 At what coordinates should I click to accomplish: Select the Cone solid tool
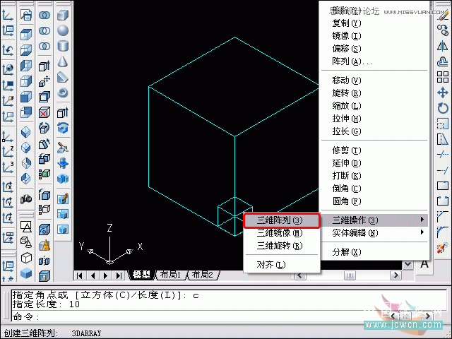pos(63,61)
